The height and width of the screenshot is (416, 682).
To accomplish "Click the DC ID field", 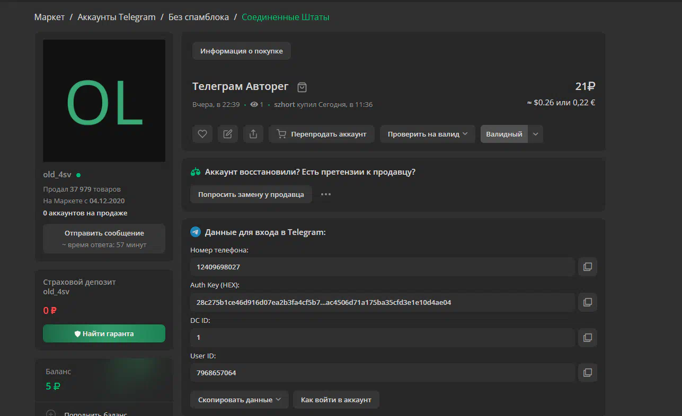I will click(383, 337).
